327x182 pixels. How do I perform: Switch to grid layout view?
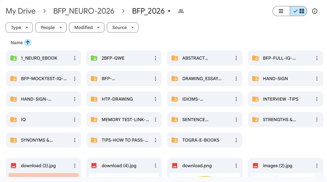(298, 11)
